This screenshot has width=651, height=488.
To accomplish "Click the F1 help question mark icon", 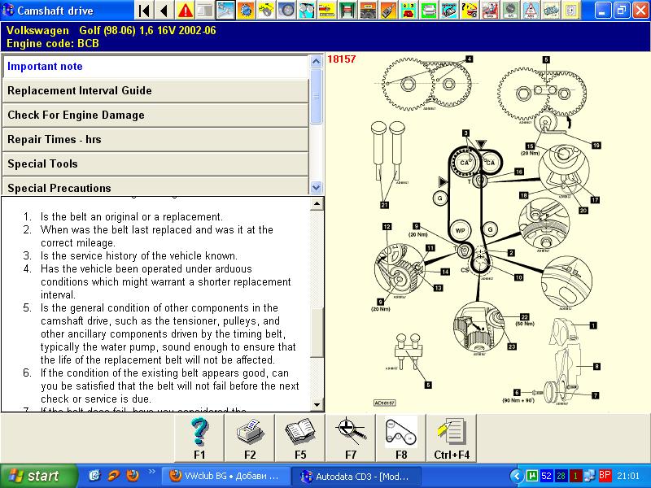I will 199,439.
